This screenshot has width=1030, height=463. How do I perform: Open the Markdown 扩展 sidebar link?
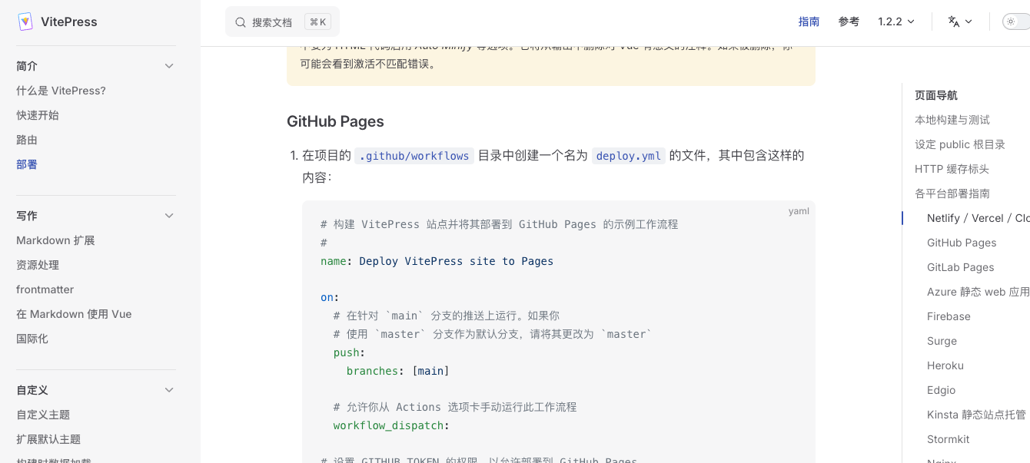coord(55,240)
